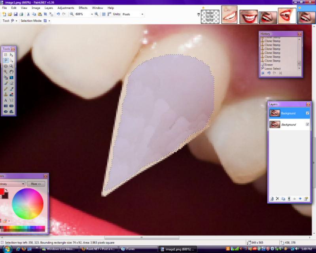316x253 pixels.
Task: Click the Crop to Selection icon
Action: point(45,14)
